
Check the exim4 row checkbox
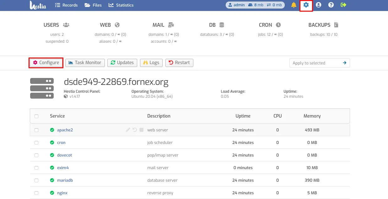click(36, 168)
